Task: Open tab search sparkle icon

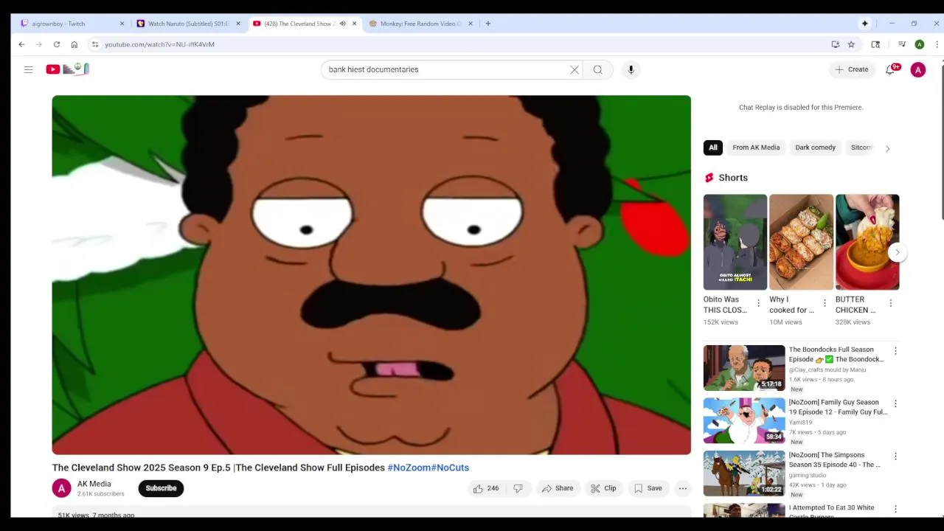Action: (864, 24)
